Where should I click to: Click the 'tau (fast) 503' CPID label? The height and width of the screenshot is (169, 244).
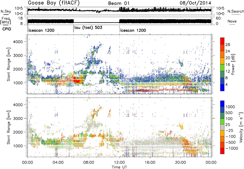(x=88, y=27)
